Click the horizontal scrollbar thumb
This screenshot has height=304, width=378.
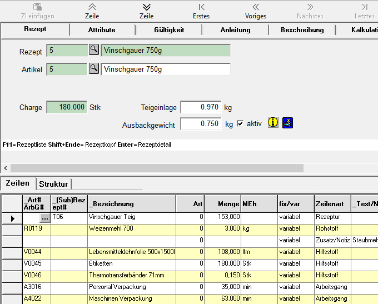pos(157,168)
